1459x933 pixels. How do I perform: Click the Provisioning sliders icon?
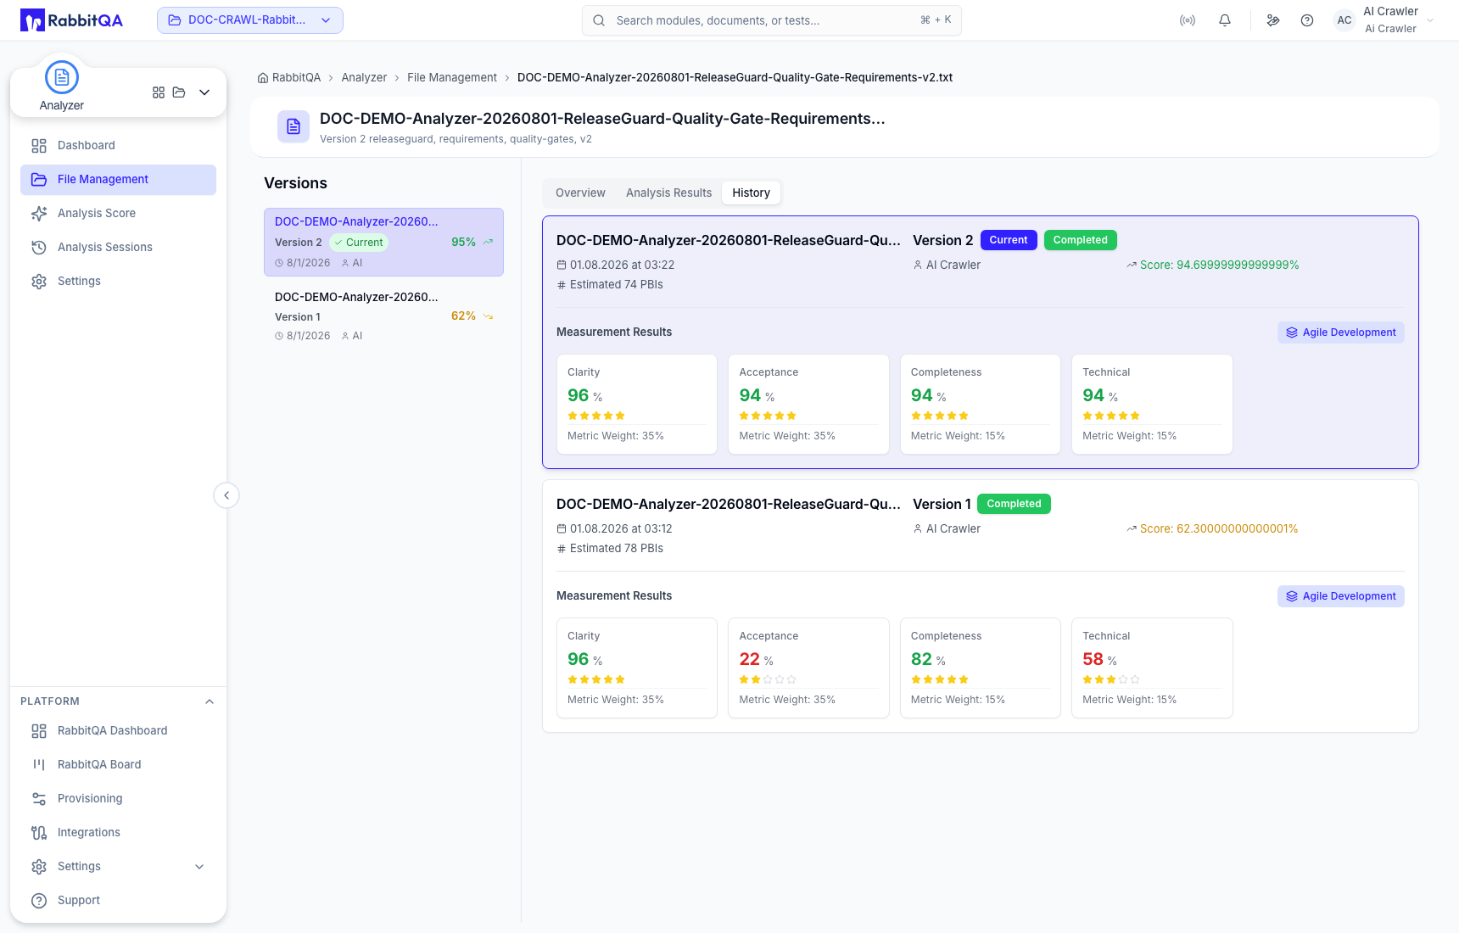[39, 799]
